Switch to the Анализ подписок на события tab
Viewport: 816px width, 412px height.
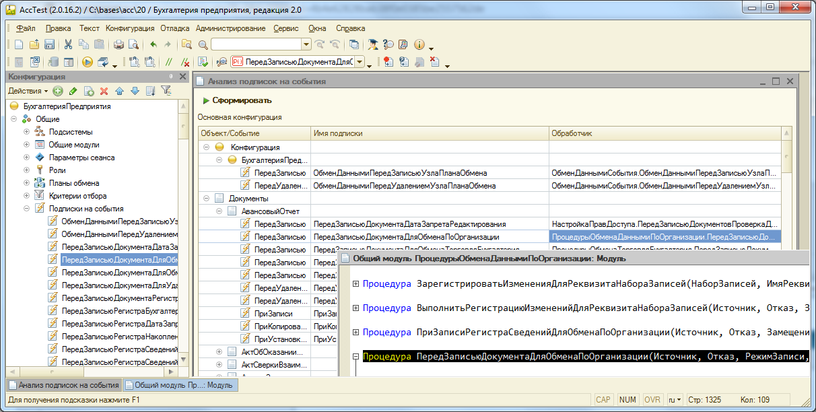[63, 386]
